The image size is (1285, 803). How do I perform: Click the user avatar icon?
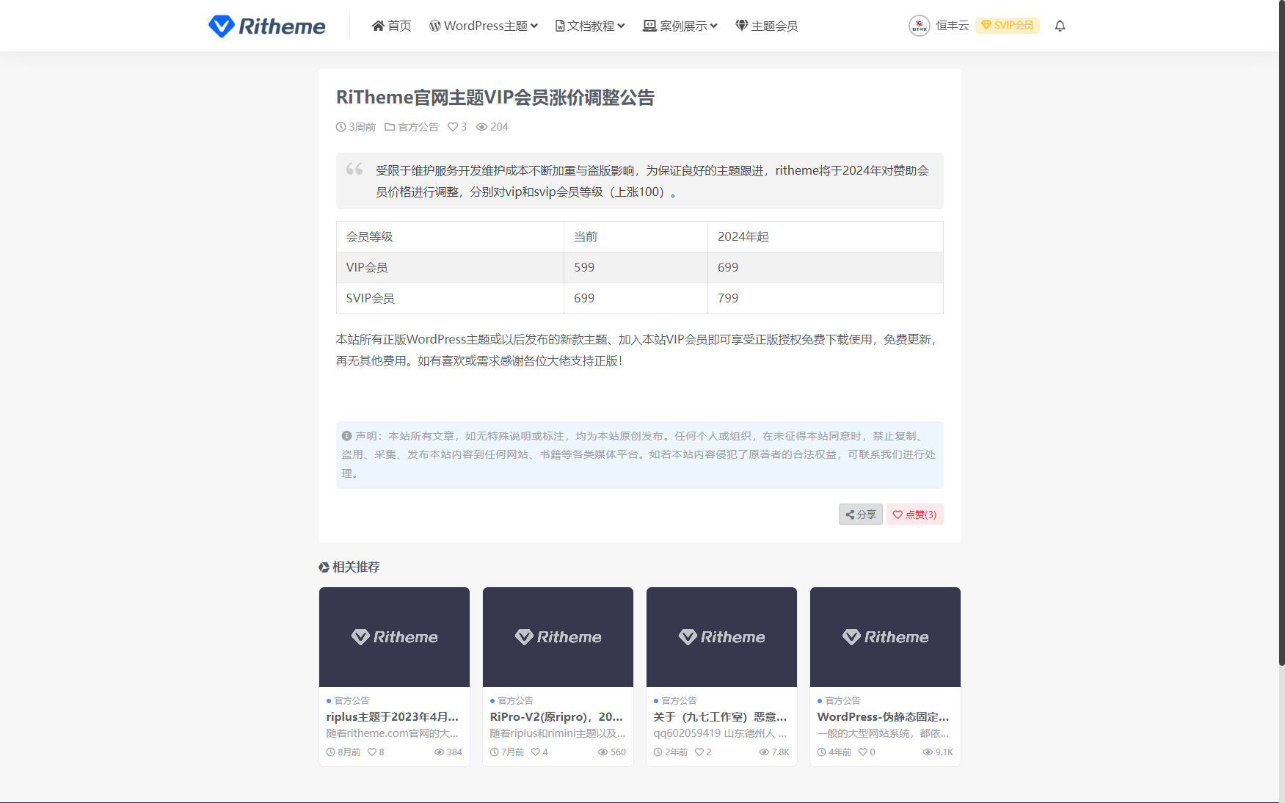click(x=919, y=26)
